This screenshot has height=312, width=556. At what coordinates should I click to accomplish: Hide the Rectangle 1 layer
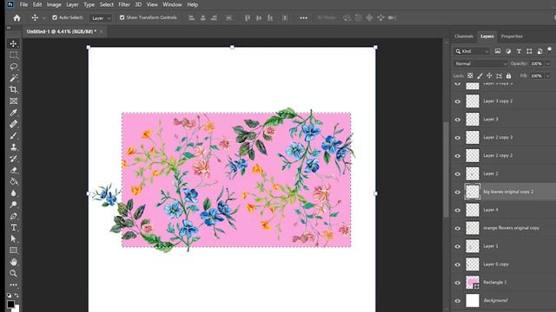pos(458,283)
